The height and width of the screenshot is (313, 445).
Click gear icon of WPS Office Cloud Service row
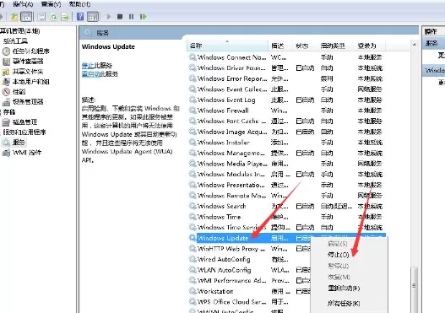193,302
